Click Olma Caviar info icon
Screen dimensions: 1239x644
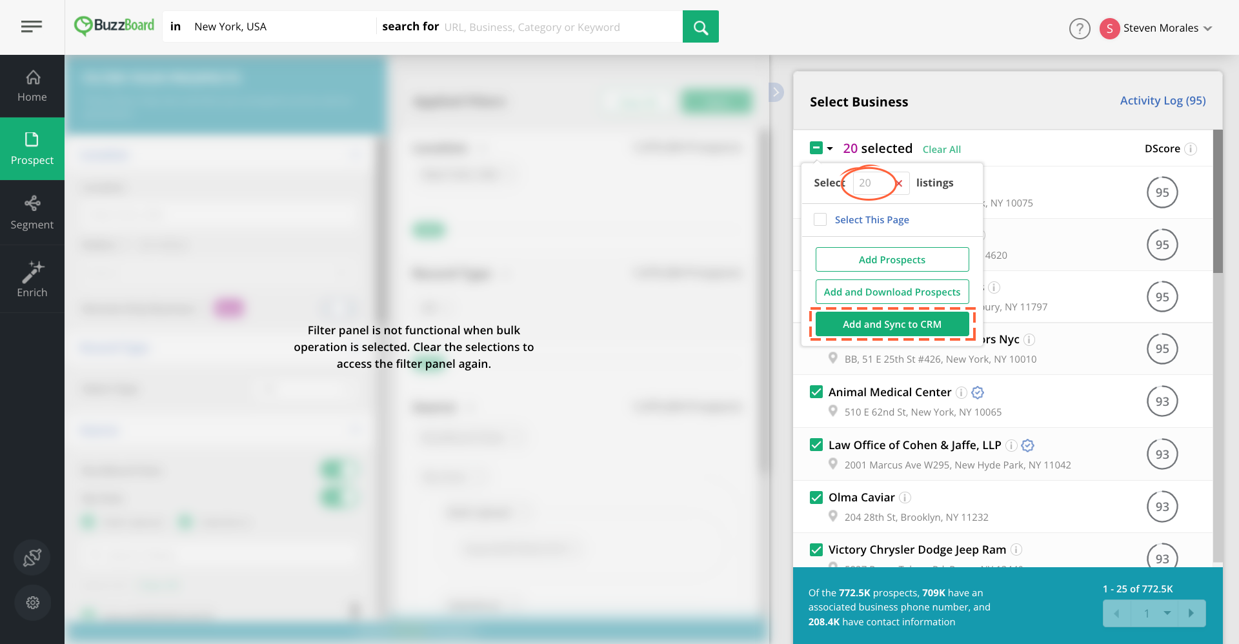pos(905,498)
